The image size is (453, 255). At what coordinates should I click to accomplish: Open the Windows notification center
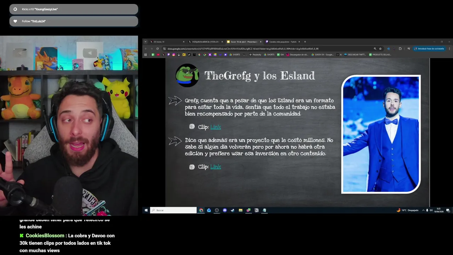pos(448,210)
